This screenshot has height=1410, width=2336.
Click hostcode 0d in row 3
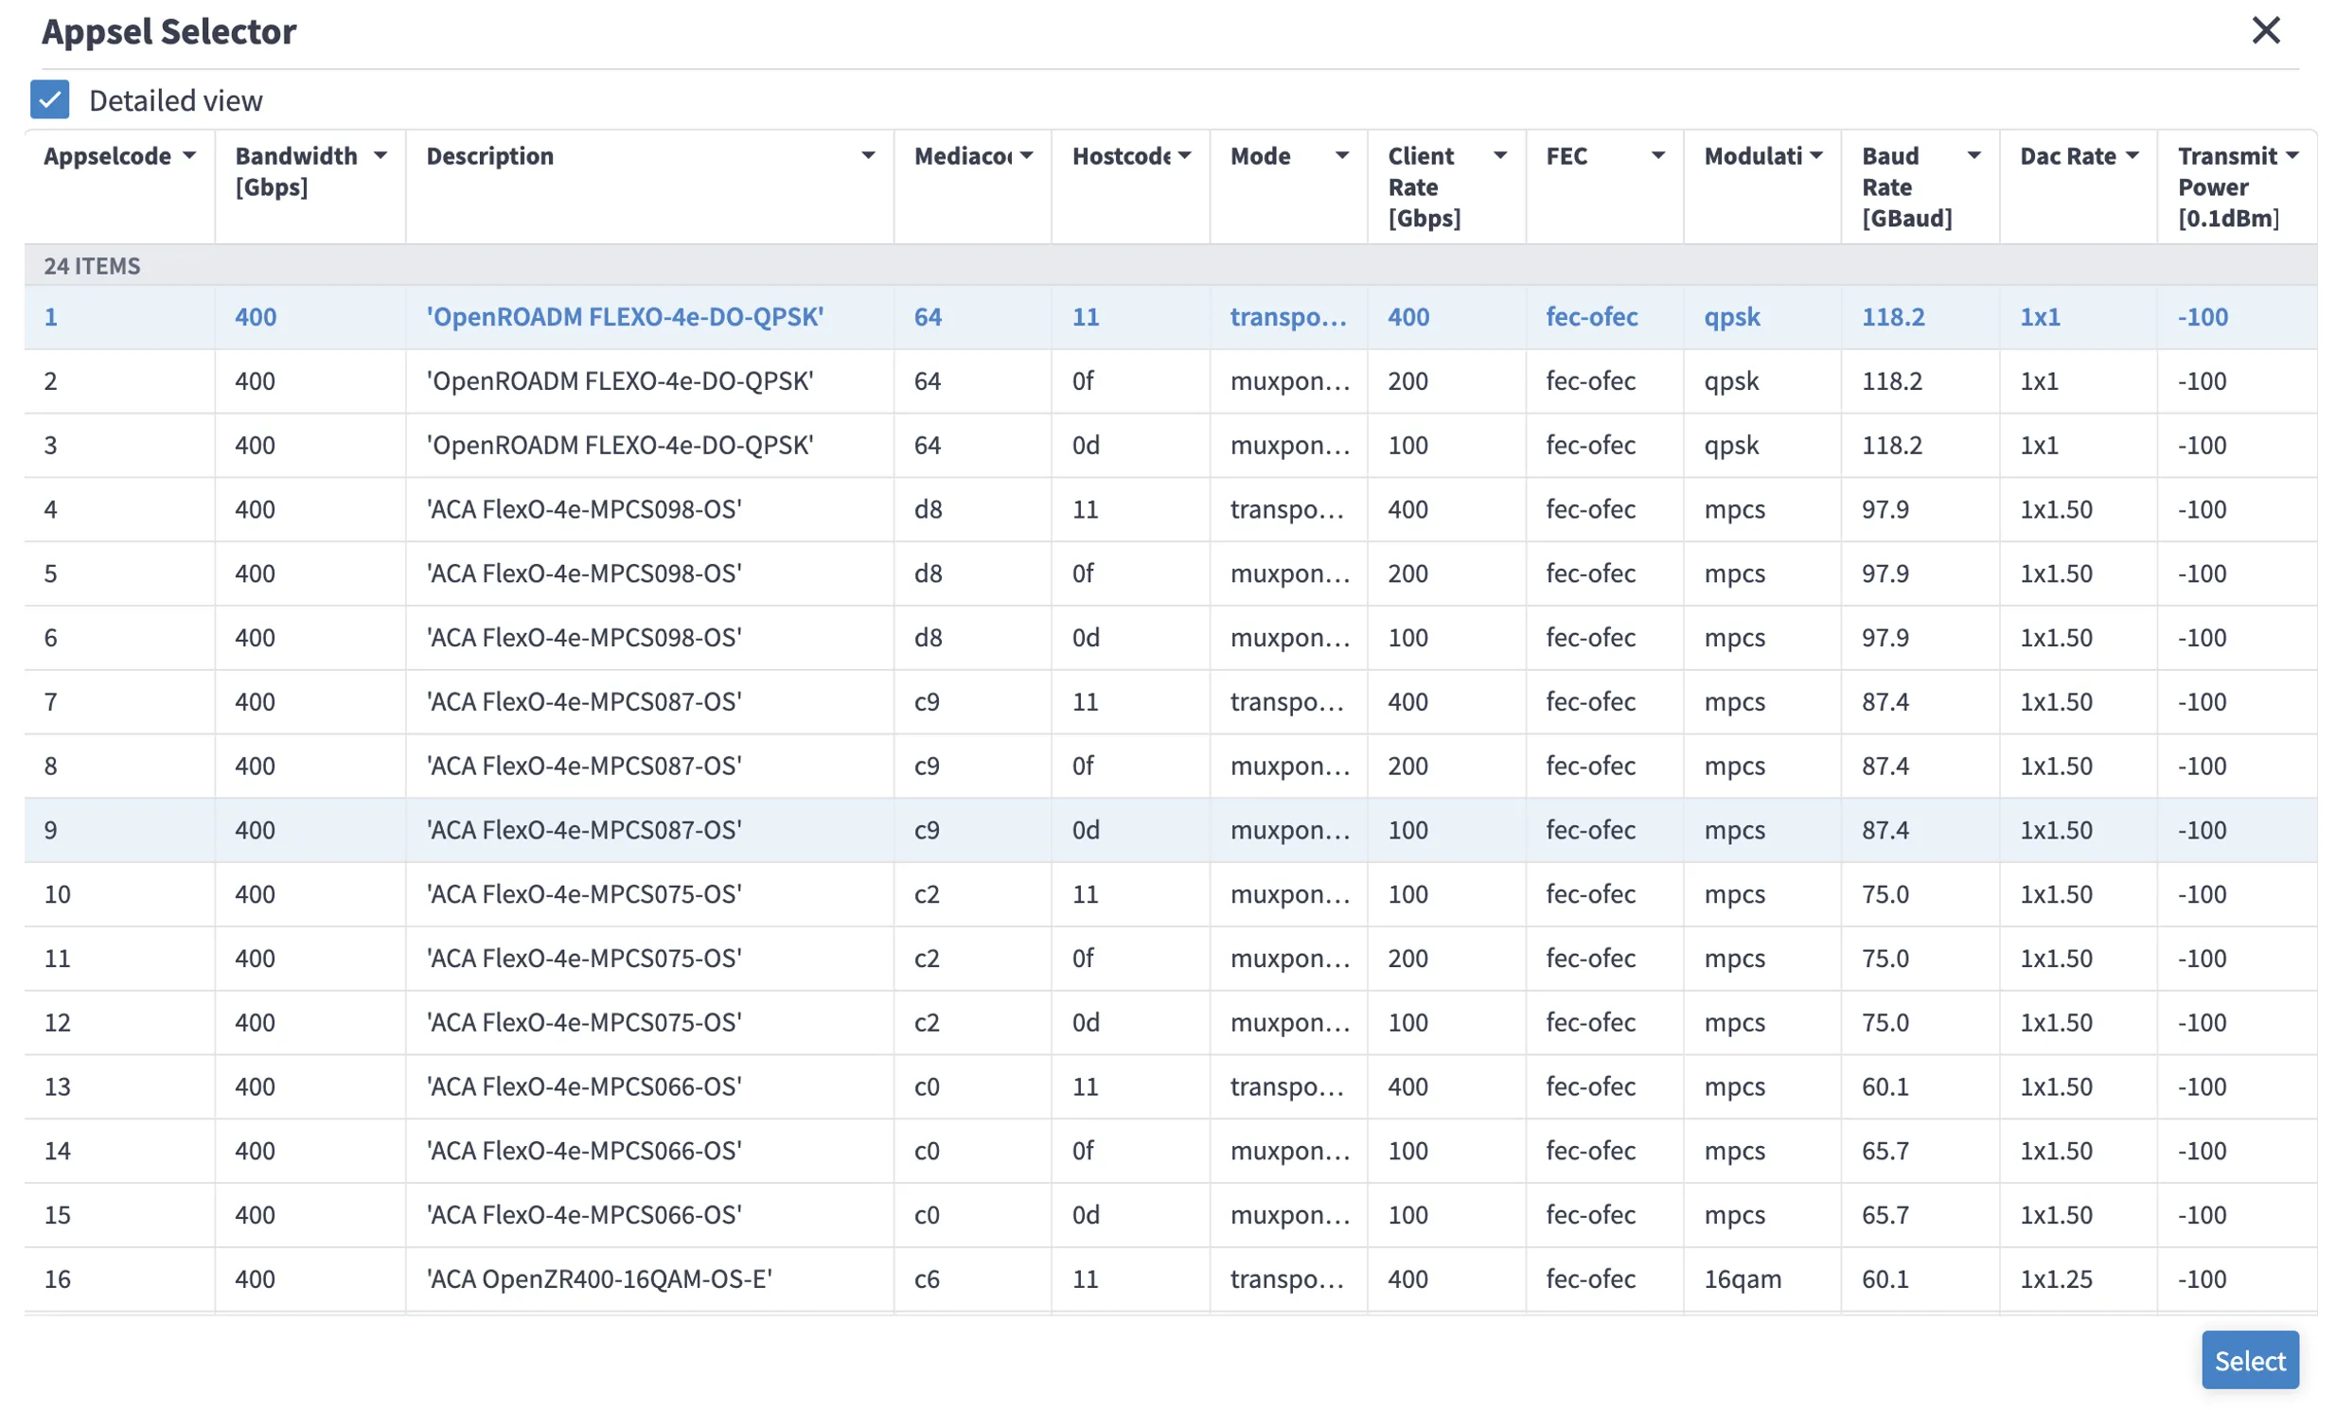point(1086,446)
